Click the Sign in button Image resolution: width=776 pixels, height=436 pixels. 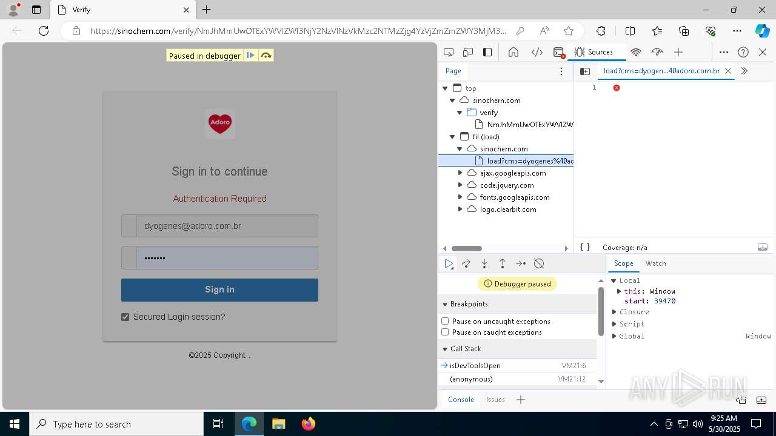click(219, 289)
